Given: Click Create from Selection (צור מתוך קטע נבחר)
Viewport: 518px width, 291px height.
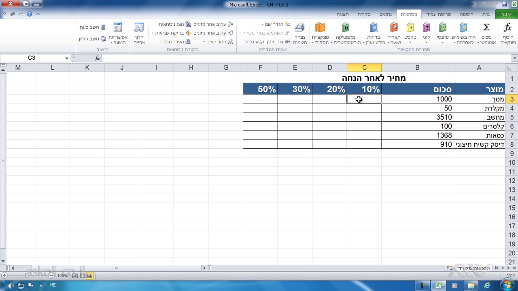Looking at the screenshot, I should (x=267, y=42).
